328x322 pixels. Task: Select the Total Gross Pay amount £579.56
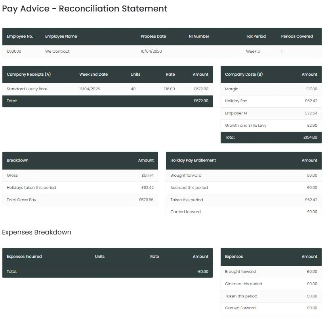click(x=146, y=200)
